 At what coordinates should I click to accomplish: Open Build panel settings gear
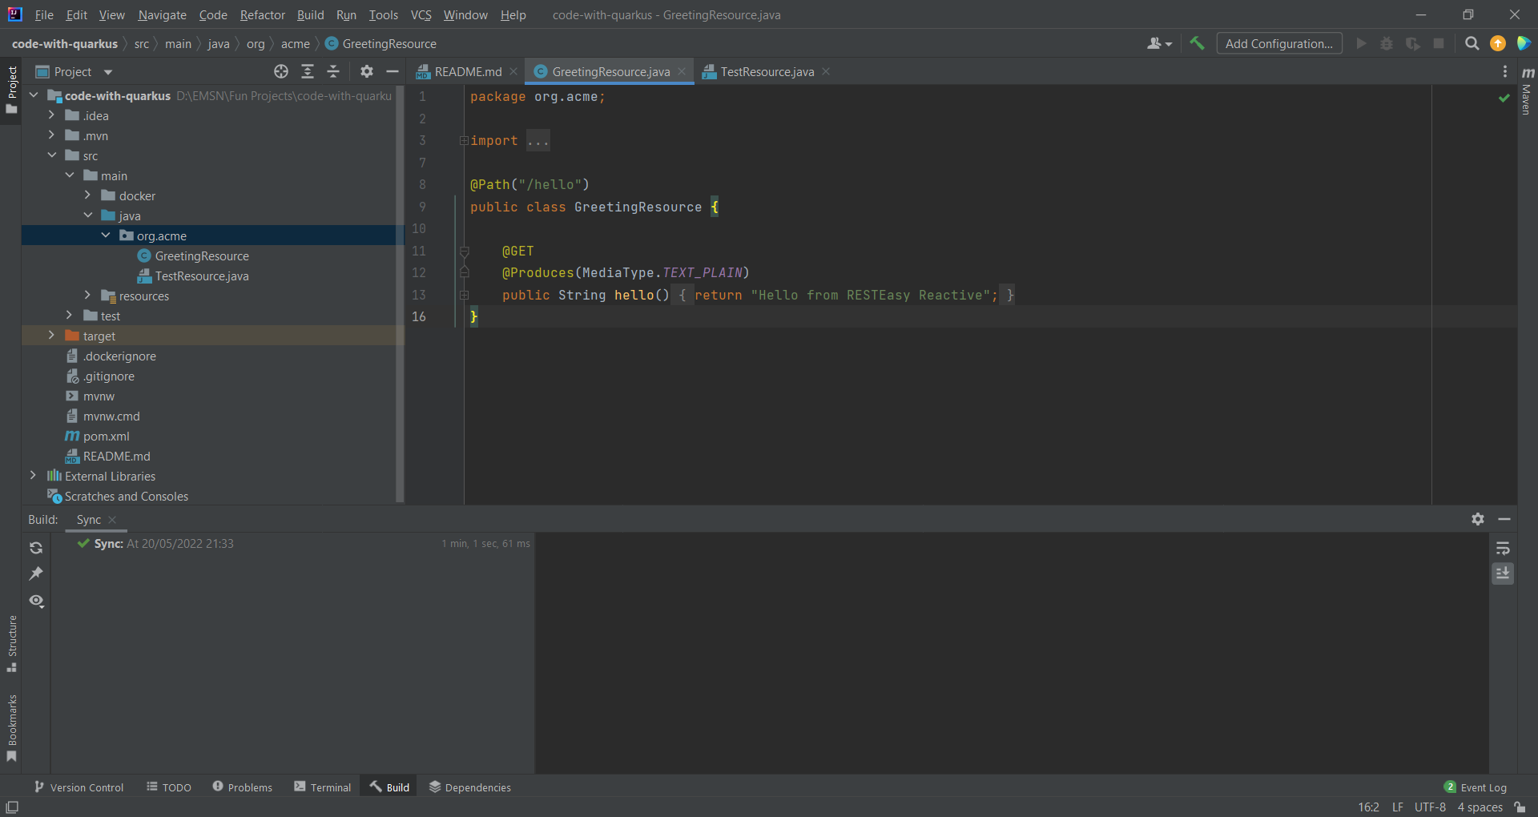[x=1478, y=519]
